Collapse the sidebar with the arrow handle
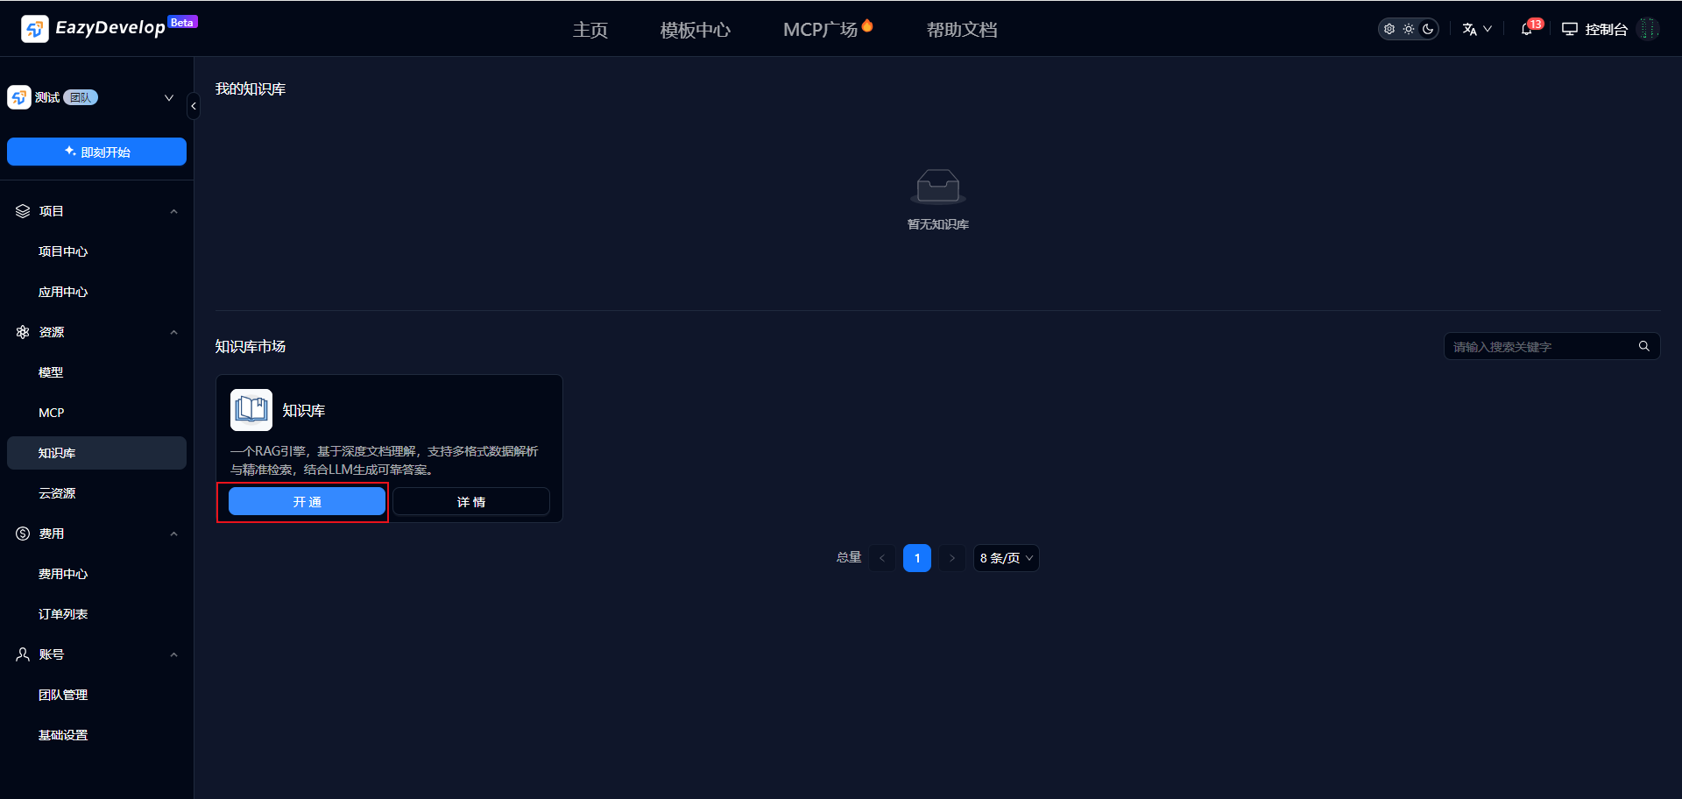The image size is (1682, 799). pos(194,106)
